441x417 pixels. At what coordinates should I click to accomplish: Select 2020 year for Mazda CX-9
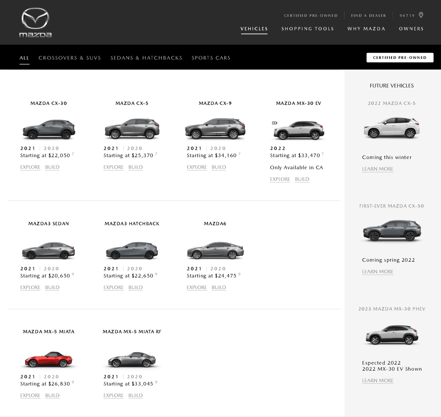[x=218, y=148]
